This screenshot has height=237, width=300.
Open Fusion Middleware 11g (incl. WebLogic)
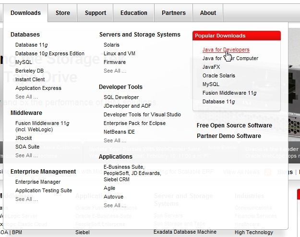point(42,126)
